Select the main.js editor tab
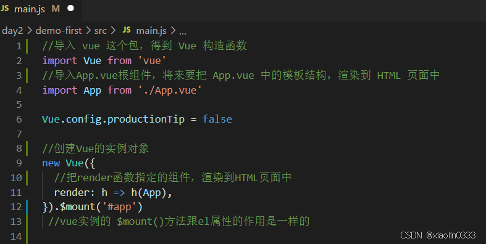 pyautogui.click(x=40, y=9)
